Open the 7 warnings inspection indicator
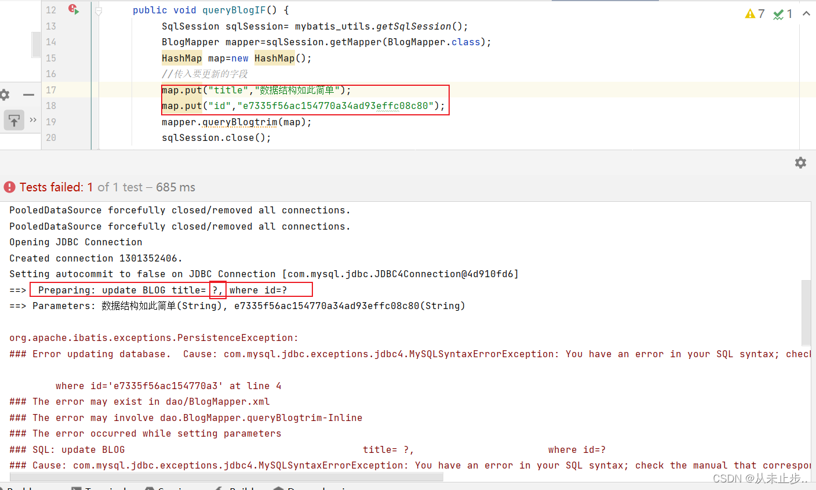The width and height of the screenshot is (816, 490). [x=755, y=13]
